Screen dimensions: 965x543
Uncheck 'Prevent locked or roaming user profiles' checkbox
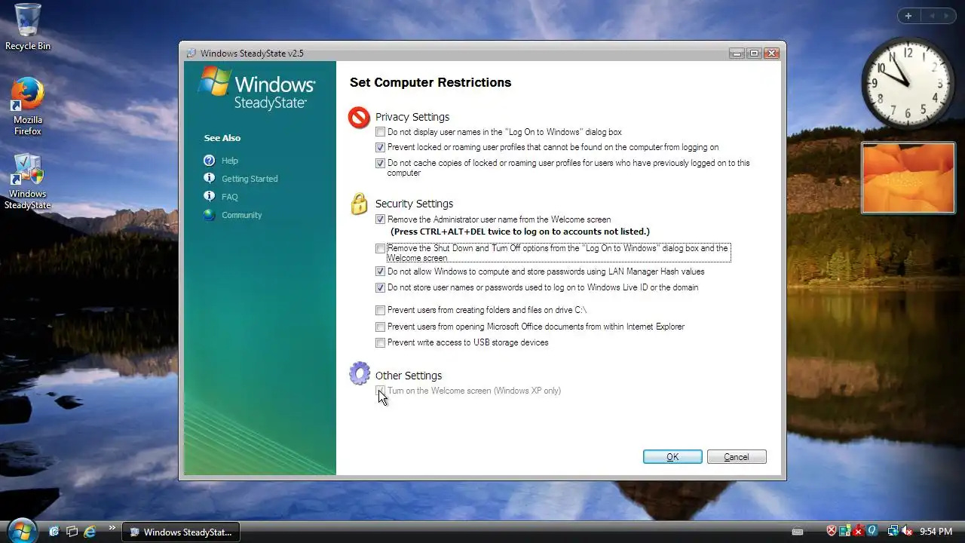[x=381, y=148]
